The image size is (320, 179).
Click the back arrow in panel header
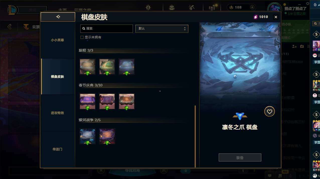tap(58, 17)
